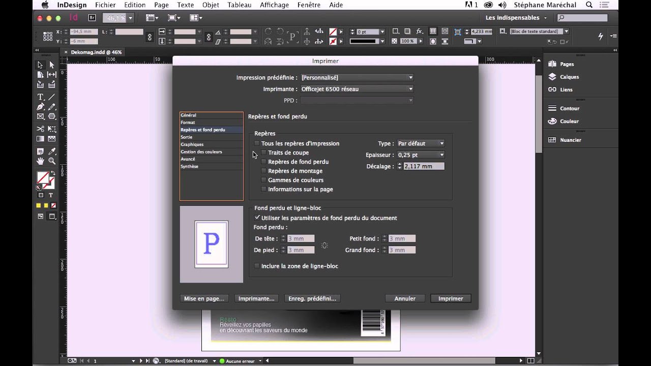Open the Aucune erreur preflight dropdown

260,361
